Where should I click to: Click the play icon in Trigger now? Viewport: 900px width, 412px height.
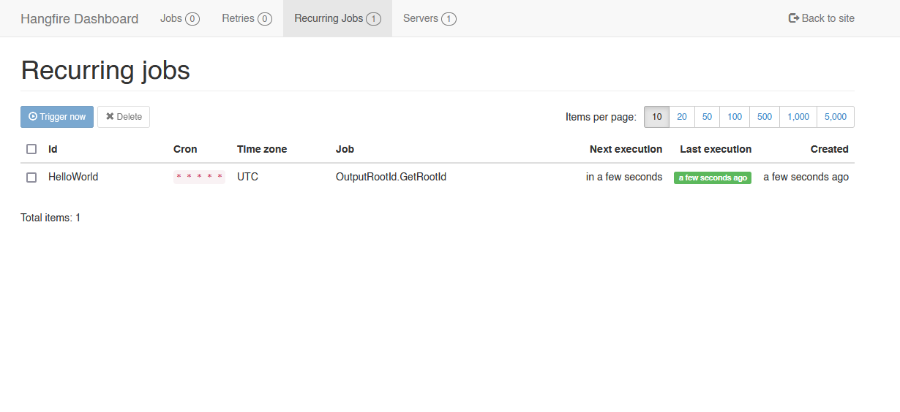[x=33, y=116]
